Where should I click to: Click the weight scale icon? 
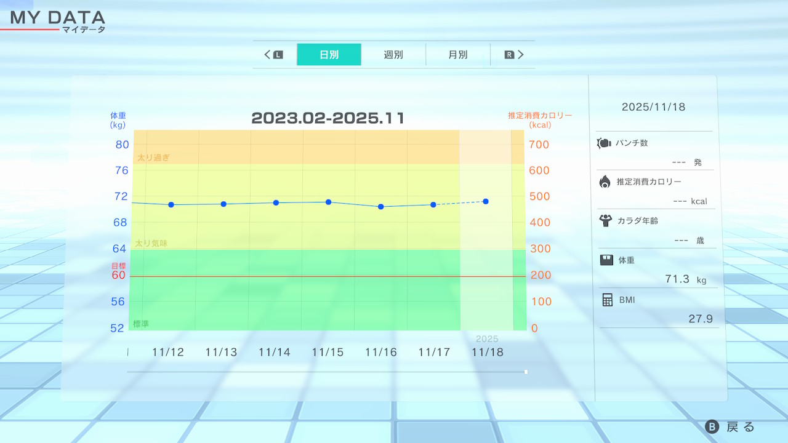tap(606, 260)
